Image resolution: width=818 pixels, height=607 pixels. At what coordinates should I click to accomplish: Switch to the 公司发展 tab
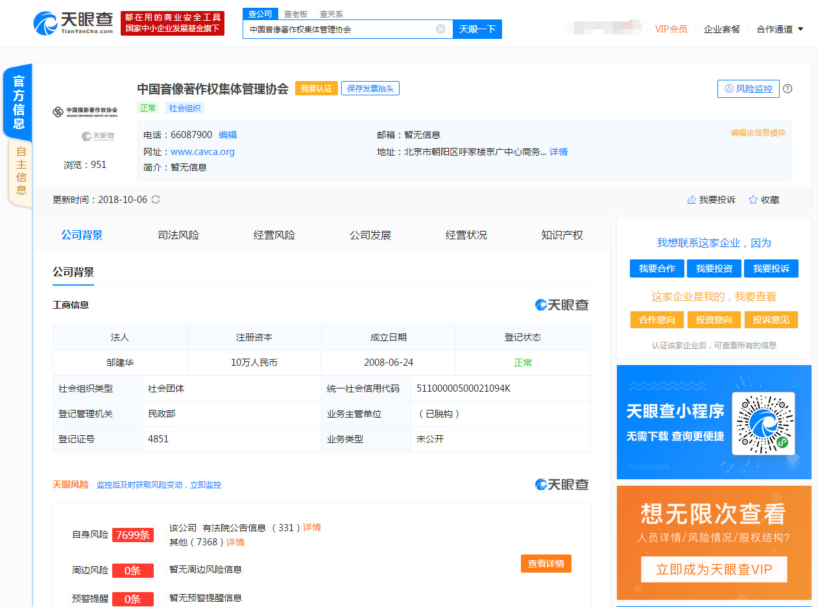point(370,235)
